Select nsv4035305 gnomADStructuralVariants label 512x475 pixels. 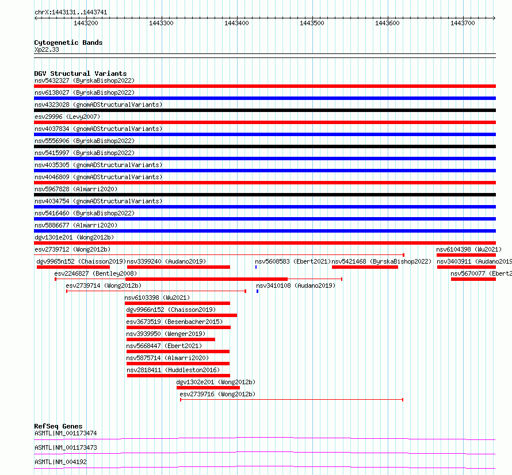(x=98, y=165)
